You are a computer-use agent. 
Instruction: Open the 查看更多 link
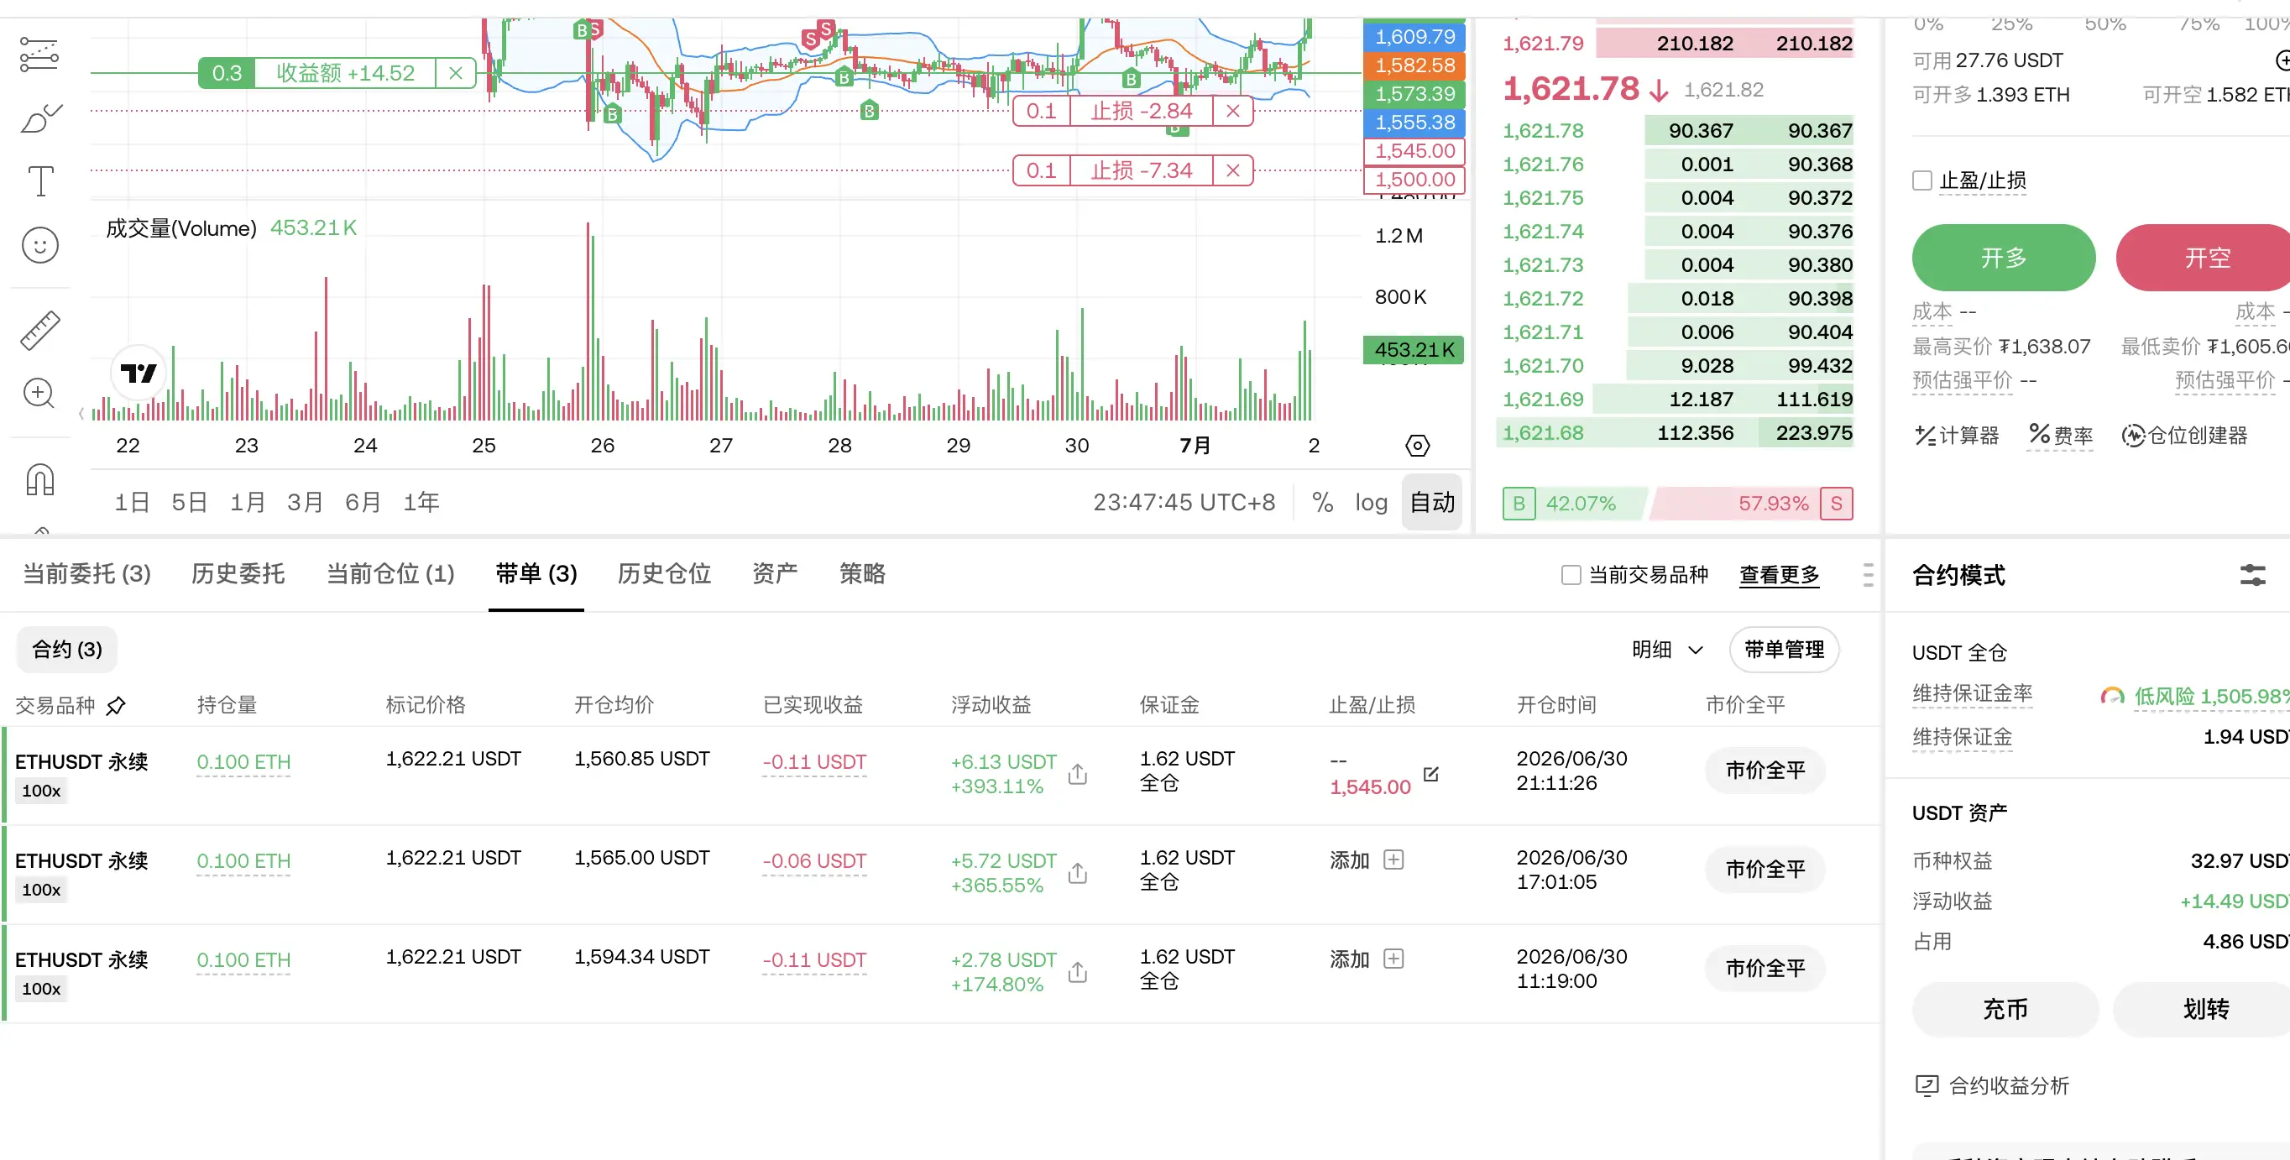click(1779, 575)
